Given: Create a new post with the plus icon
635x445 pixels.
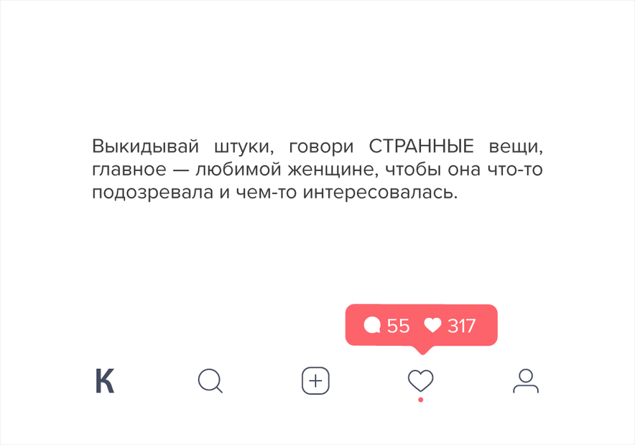Looking at the screenshot, I should click(315, 380).
